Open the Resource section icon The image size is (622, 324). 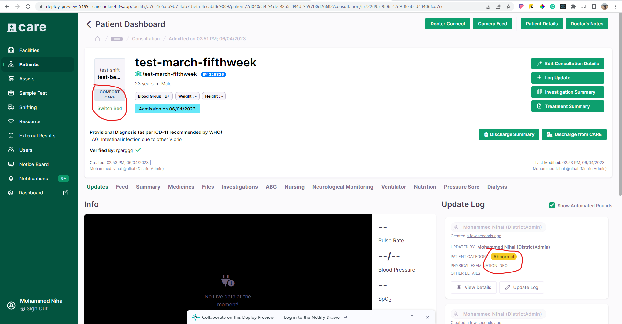coord(11,121)
